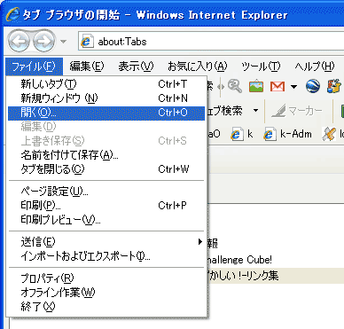This screenshot has width=344, height=329.
Task: Toggle オフライン作業(W) offline mode
Action: (x=106, y=293)
